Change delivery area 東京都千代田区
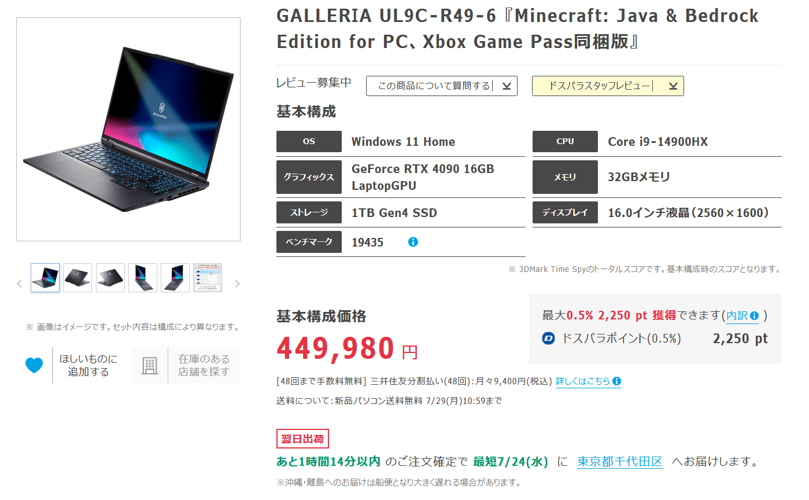809x500 pixels. click(620, 462)
